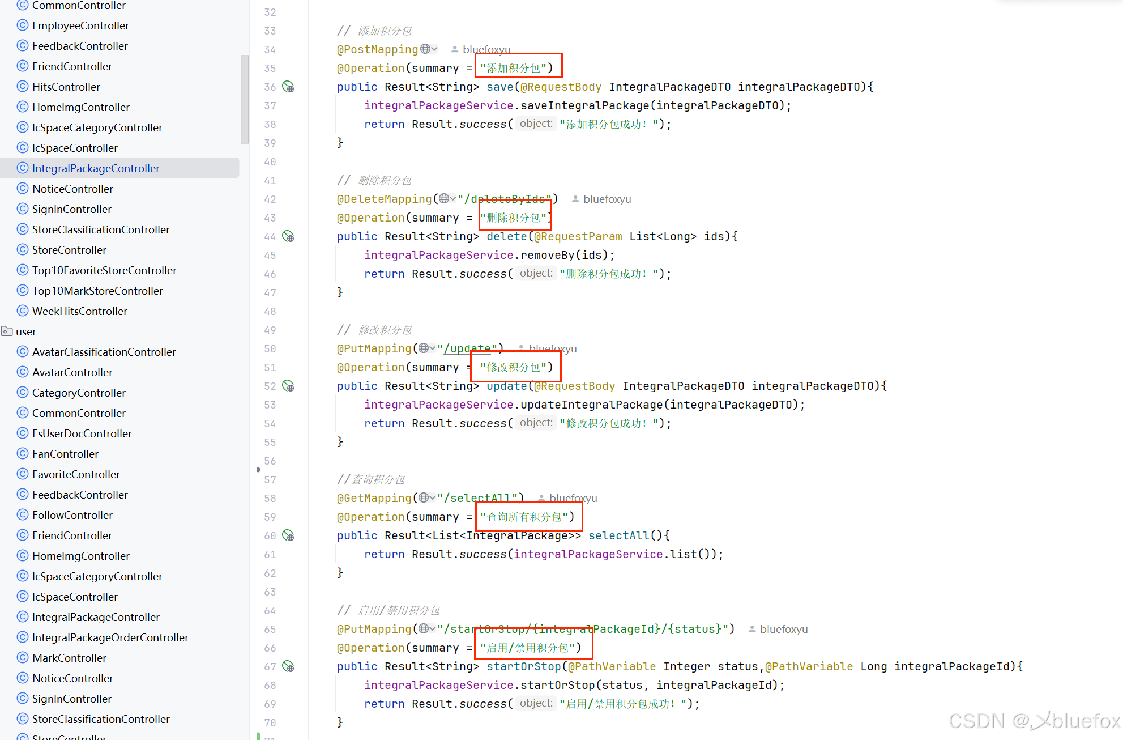Select IntegralPackageController in admin list
1123x740 pixels.
[96, 168]
